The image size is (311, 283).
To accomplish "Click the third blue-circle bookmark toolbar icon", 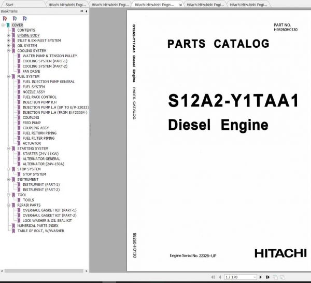I will [25, 19].
